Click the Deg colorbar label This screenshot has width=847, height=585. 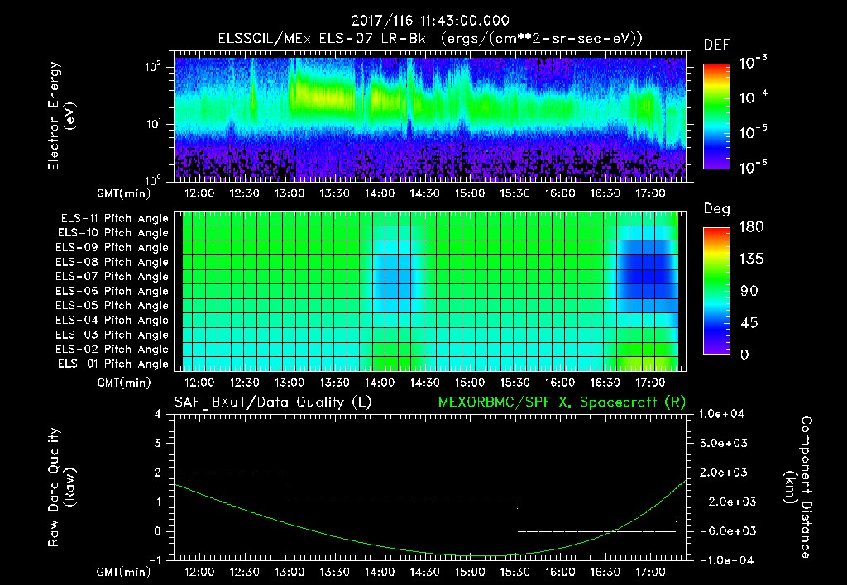717,208
